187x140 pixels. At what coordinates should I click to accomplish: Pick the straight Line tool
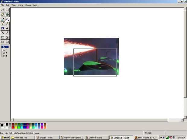click(3, 33)
